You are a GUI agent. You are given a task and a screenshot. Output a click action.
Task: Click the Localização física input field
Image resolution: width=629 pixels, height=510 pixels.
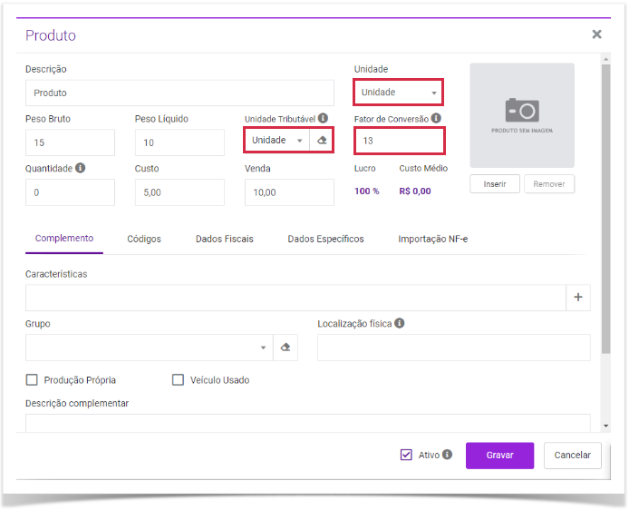pos(454,348)
